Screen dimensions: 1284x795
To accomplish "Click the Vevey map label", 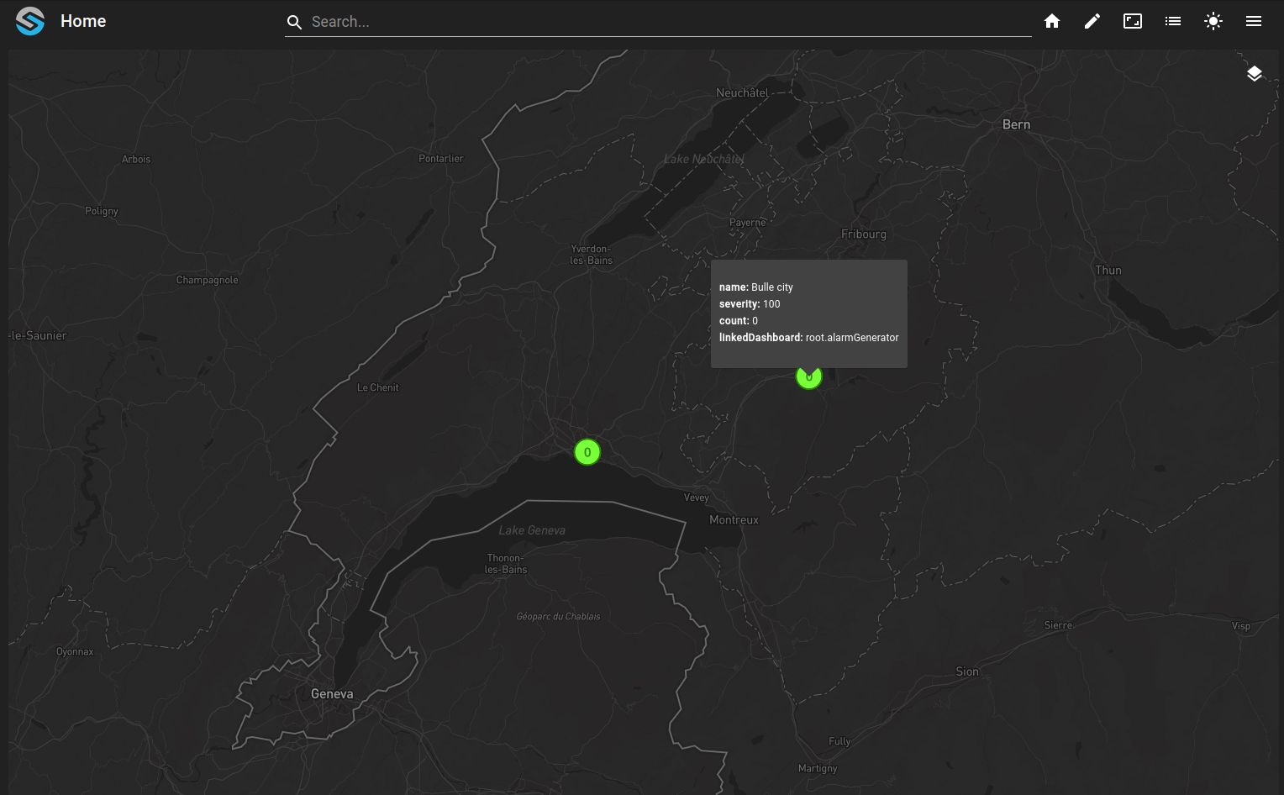I will [x=697, y=498].
